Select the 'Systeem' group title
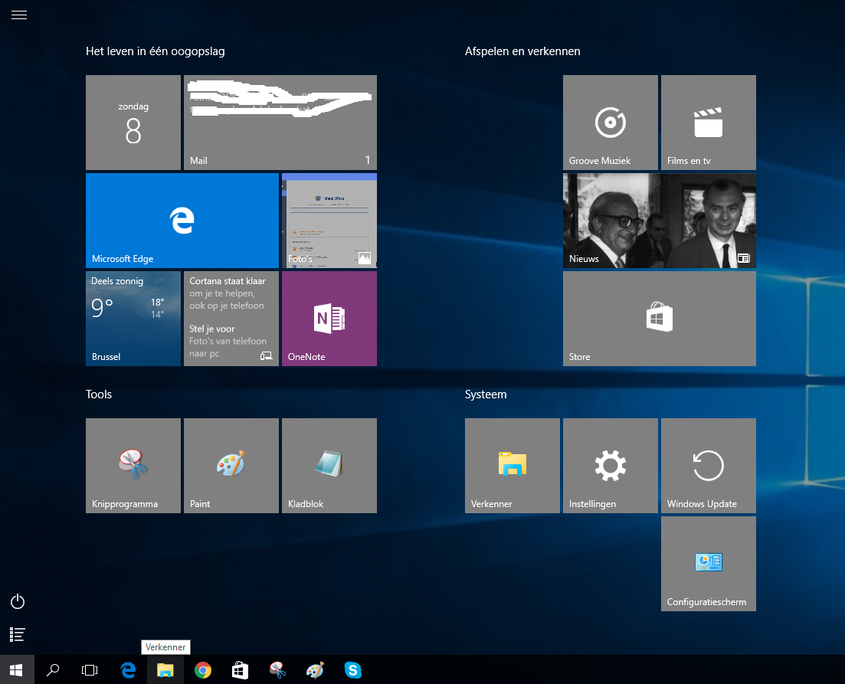The height and width of the screenshot is (684, 845). 486,394
